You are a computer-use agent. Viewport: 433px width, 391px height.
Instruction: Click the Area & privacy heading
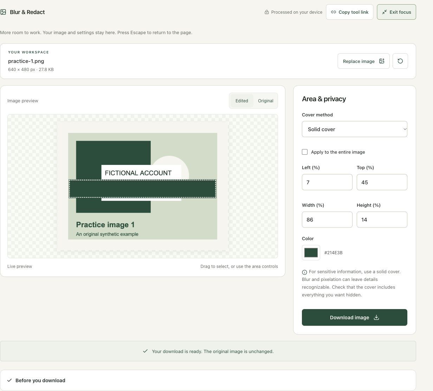pos(324,99)
